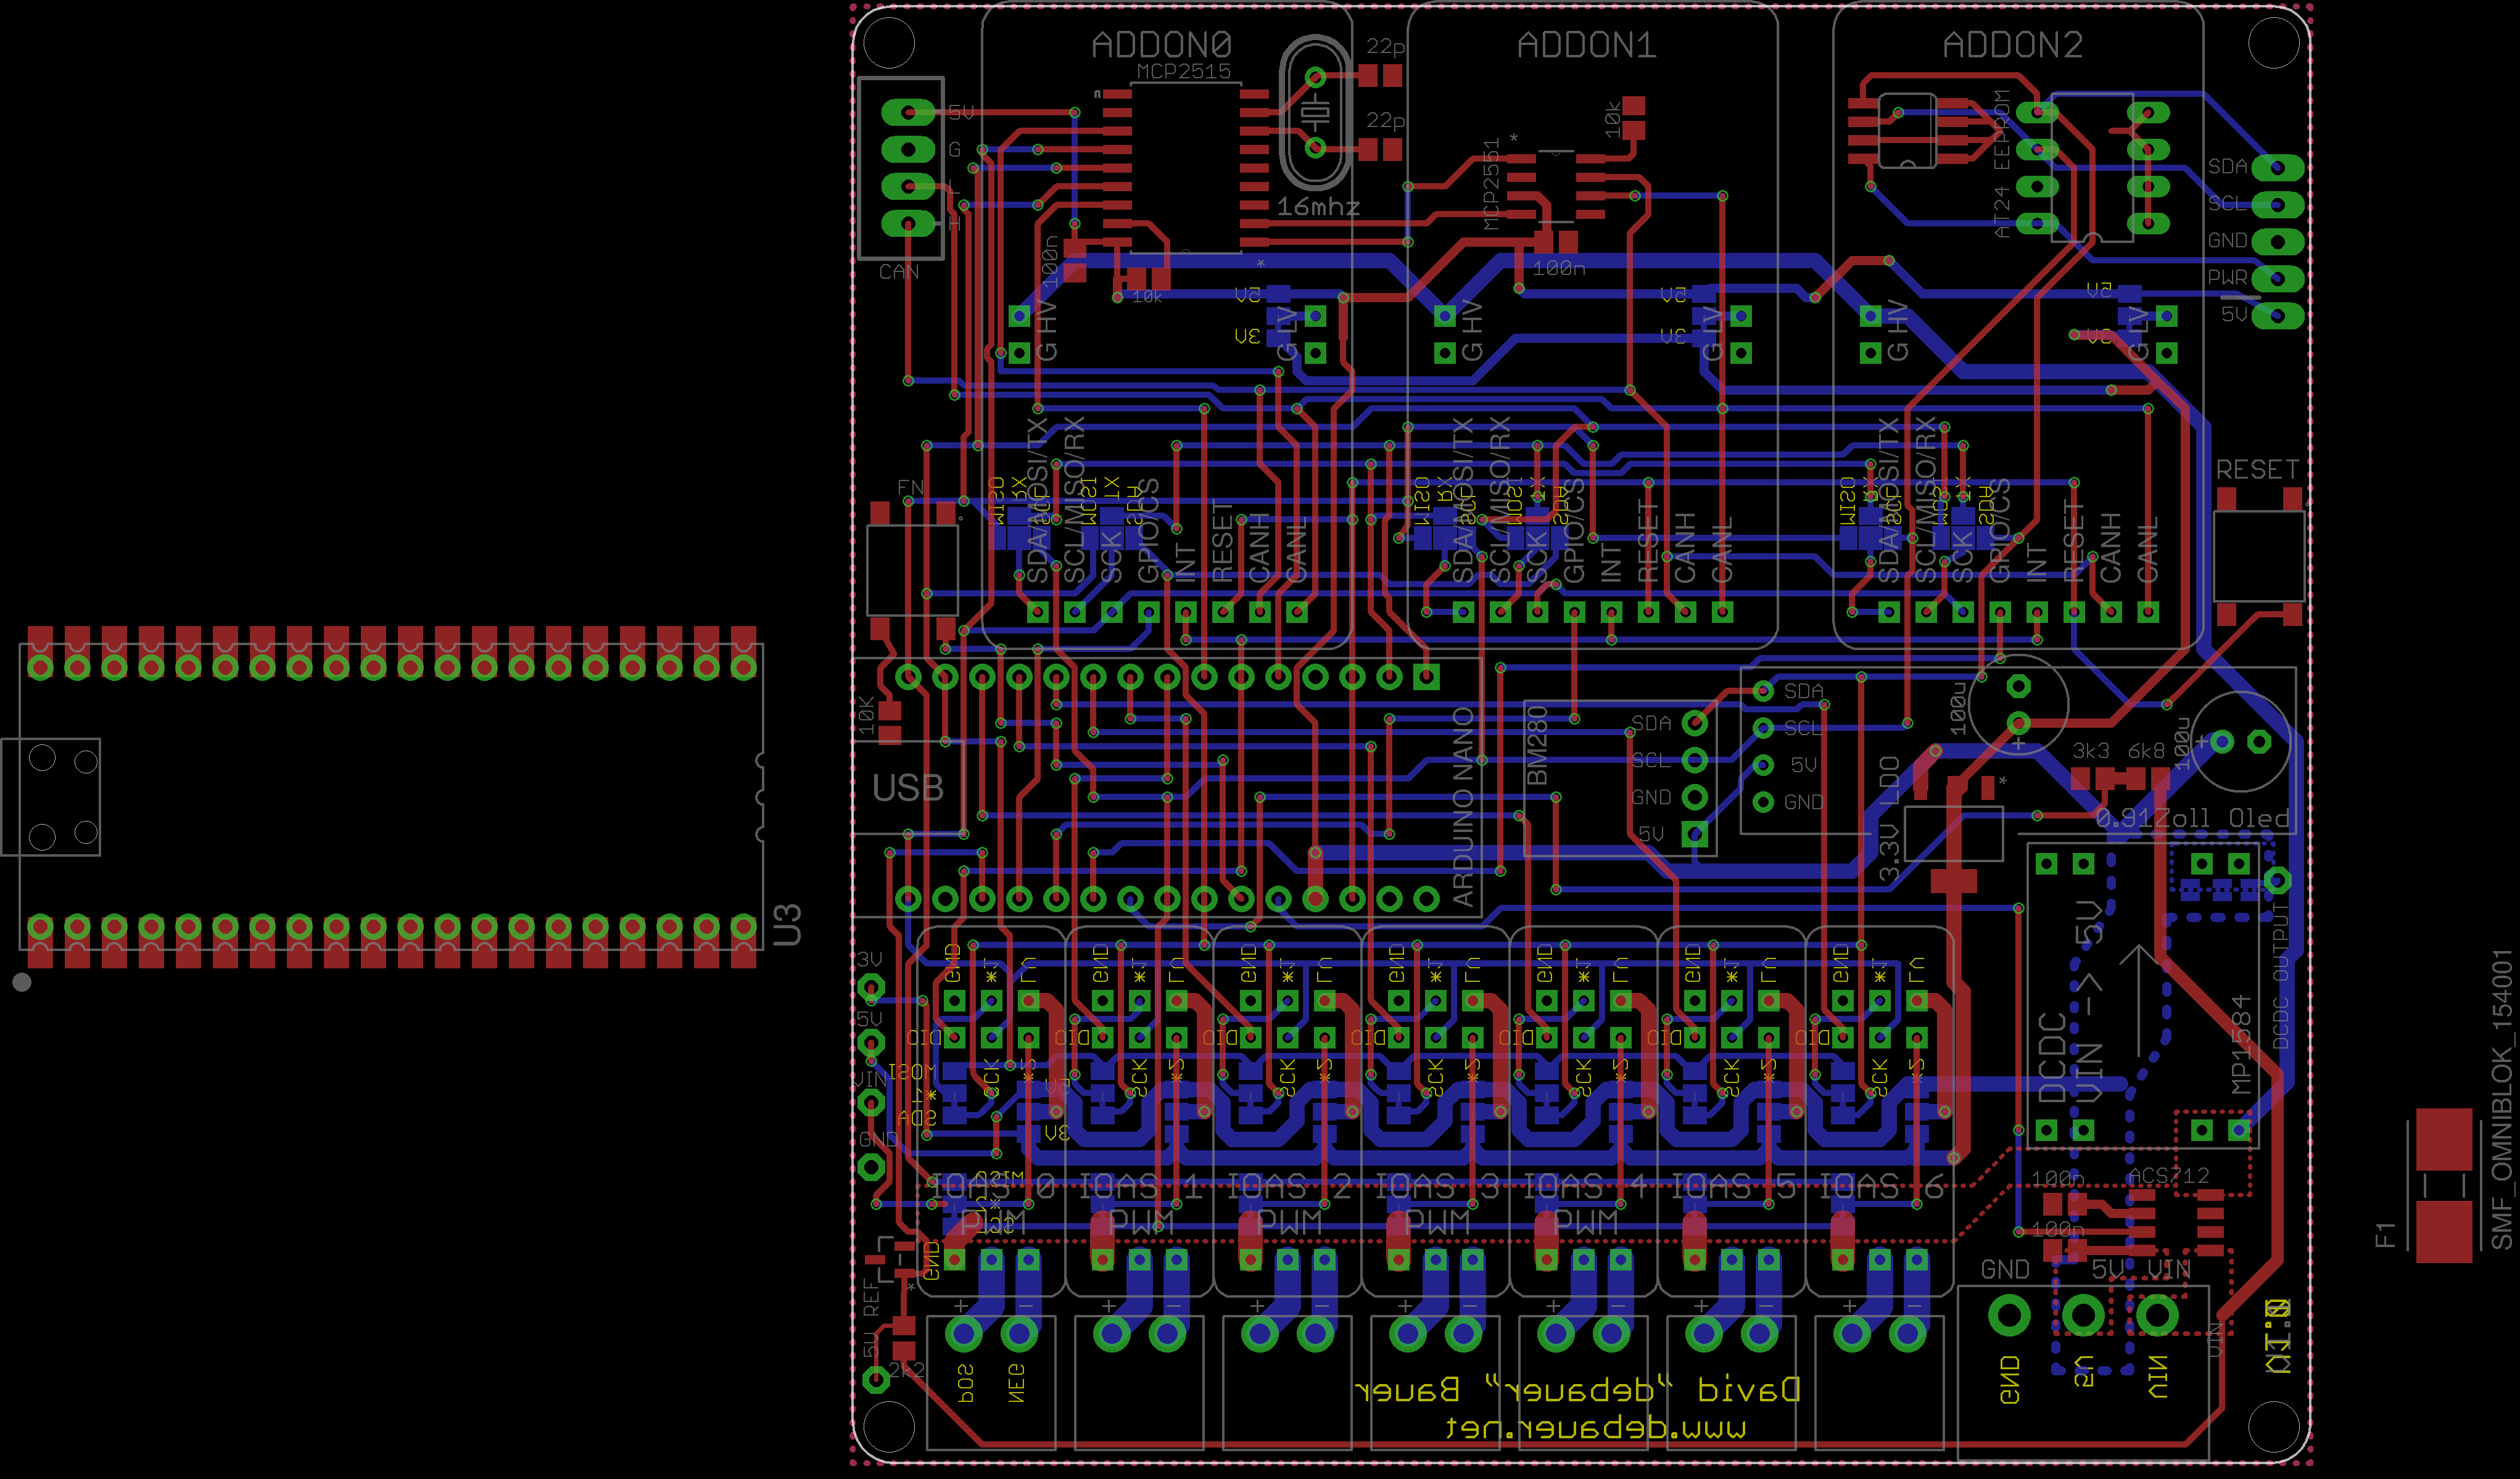This screenshot has height=1479, width=2520.
Task: Click the BM280 sensor label
Action: tap(1538, 745)
